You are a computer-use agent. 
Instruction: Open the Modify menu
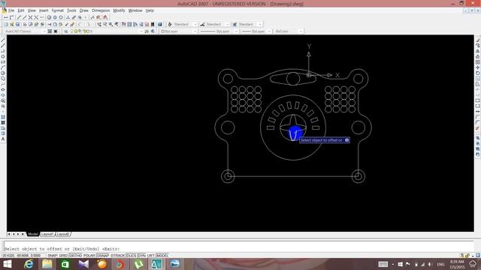119,10
